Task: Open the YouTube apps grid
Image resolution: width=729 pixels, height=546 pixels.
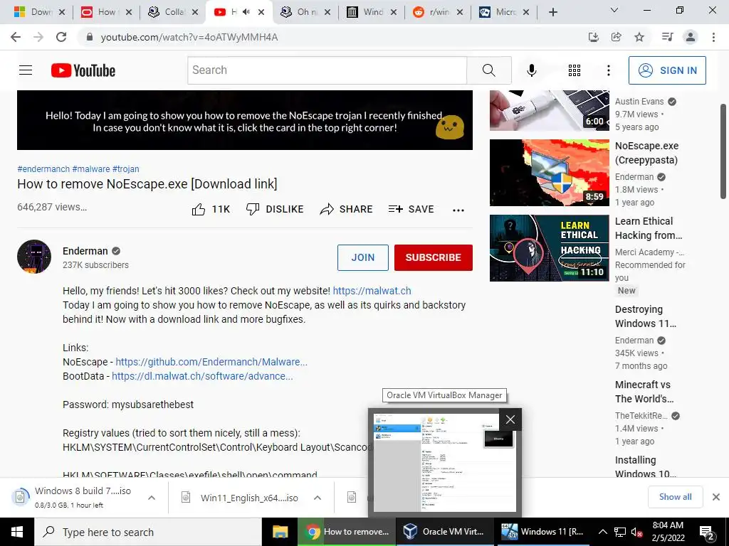Action: [575, 70]
